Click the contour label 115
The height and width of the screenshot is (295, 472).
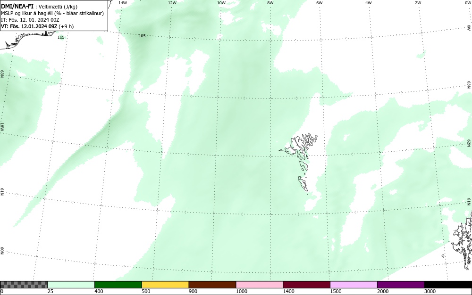[61, 37]
